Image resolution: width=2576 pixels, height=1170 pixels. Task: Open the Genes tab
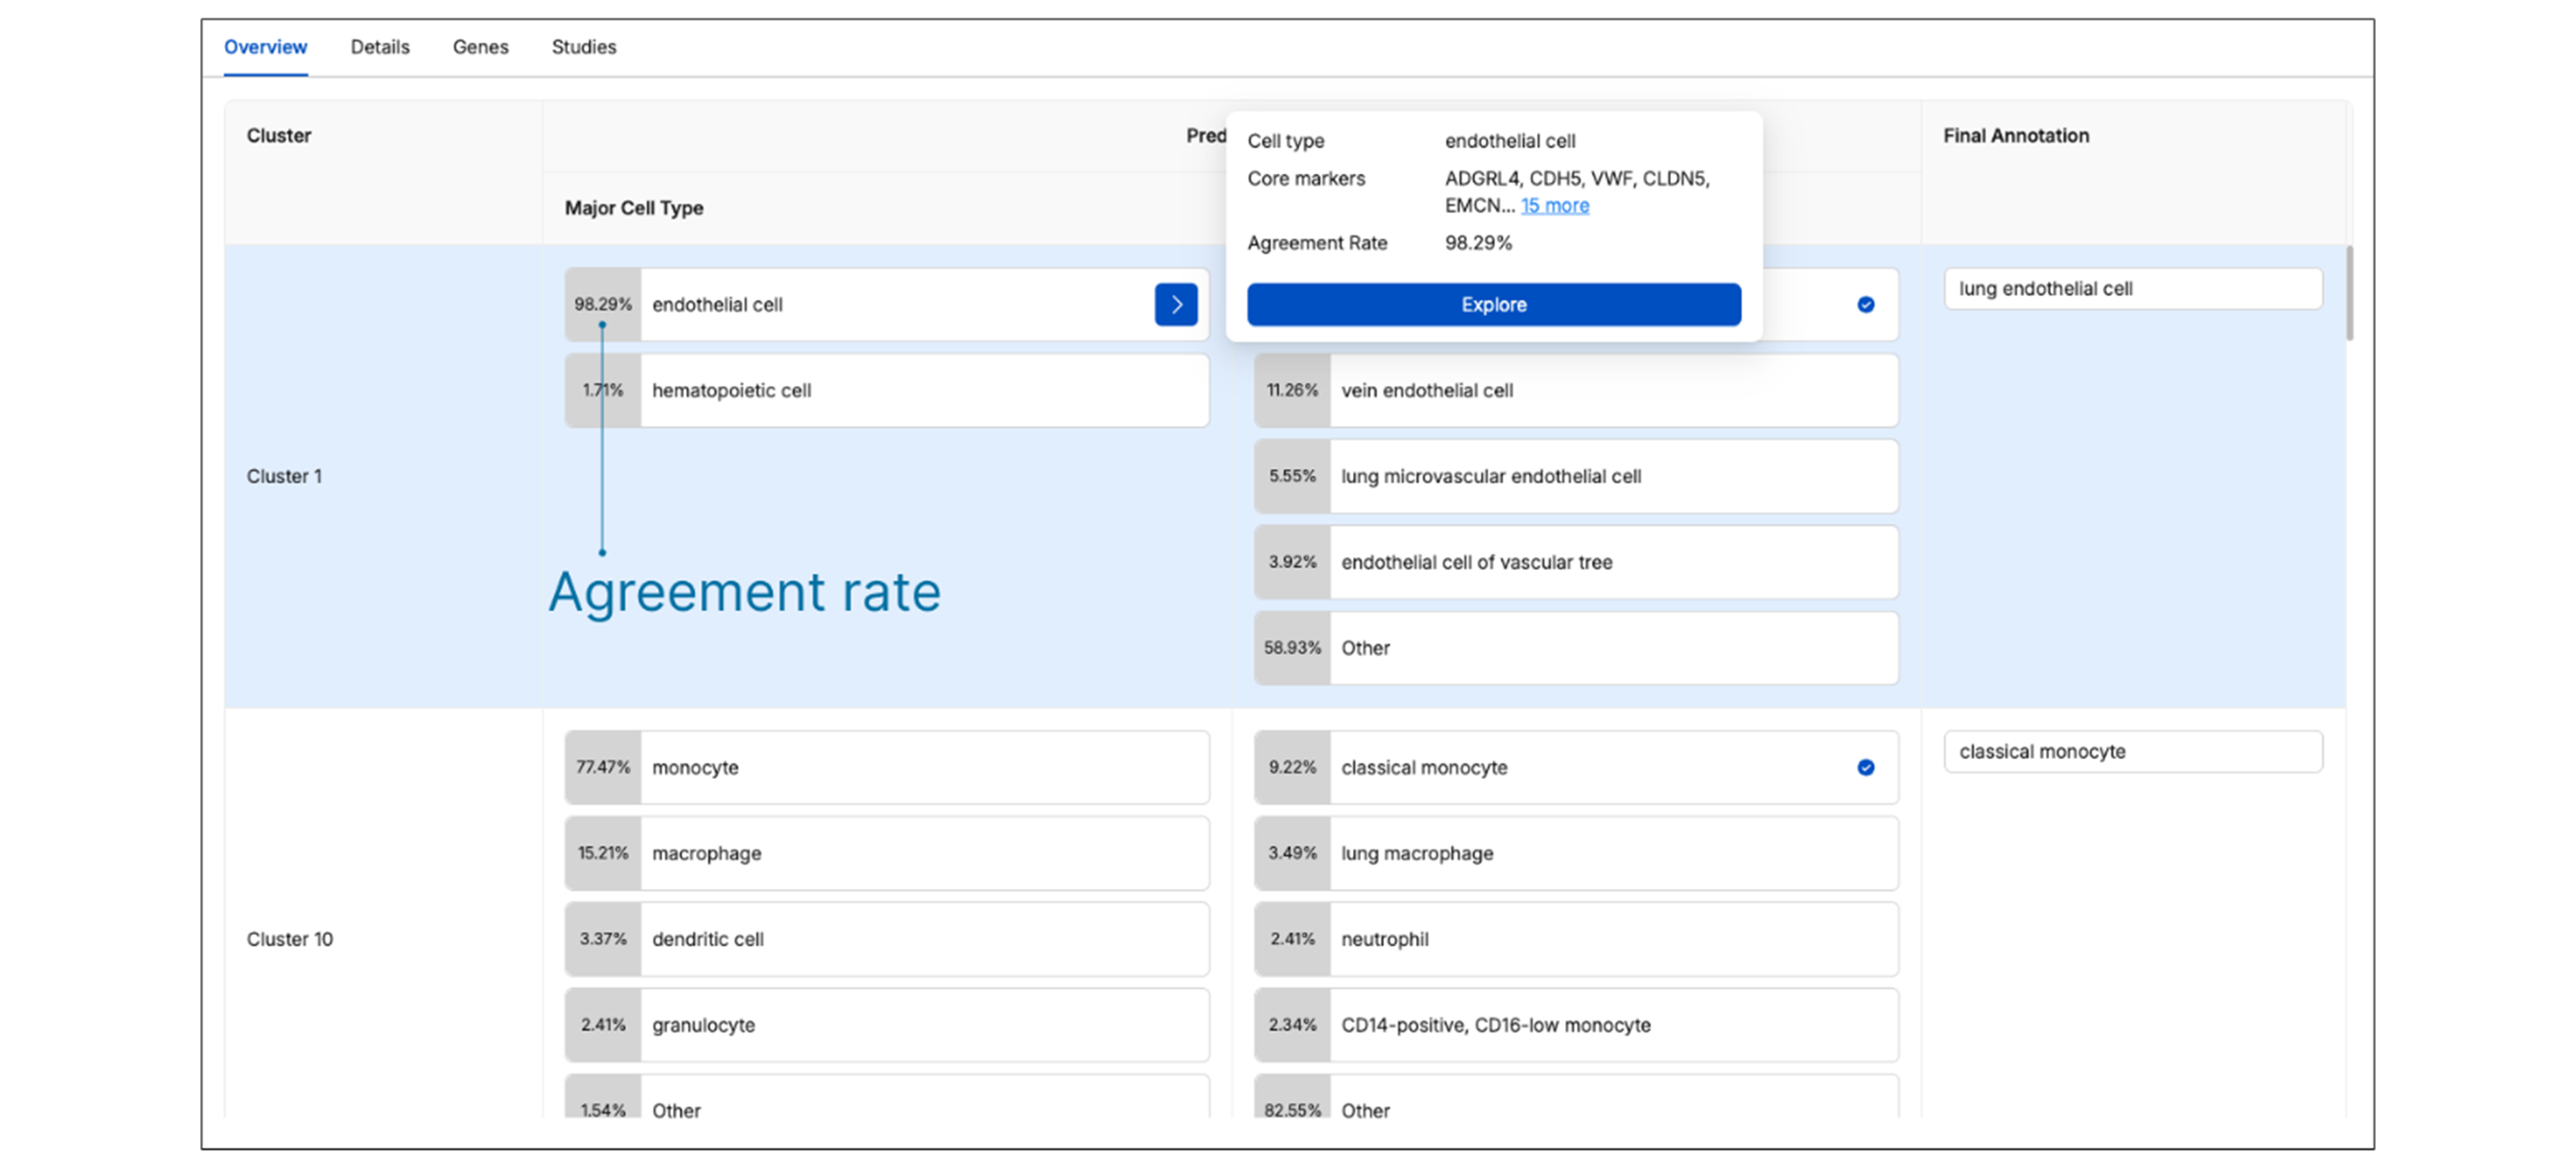480,47
